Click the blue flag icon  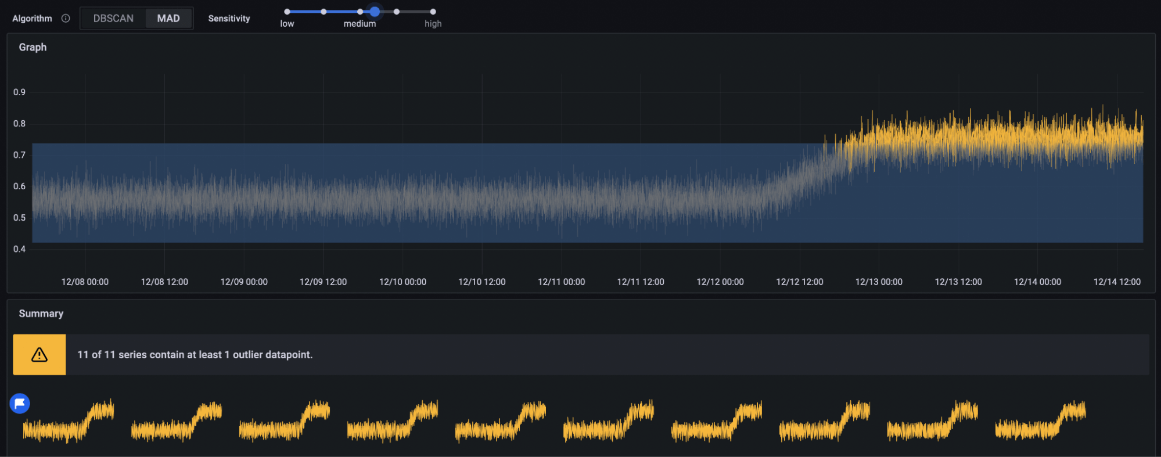pos(20,404)
